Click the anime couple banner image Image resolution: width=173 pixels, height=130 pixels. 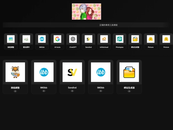(x=86, y=12)
